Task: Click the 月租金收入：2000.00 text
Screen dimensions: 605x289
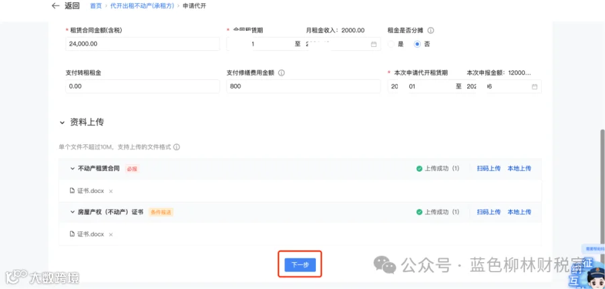Action: 335,30
